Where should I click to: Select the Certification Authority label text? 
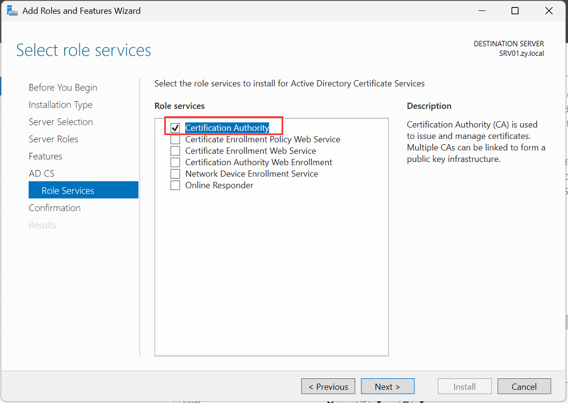pos(227,128)
